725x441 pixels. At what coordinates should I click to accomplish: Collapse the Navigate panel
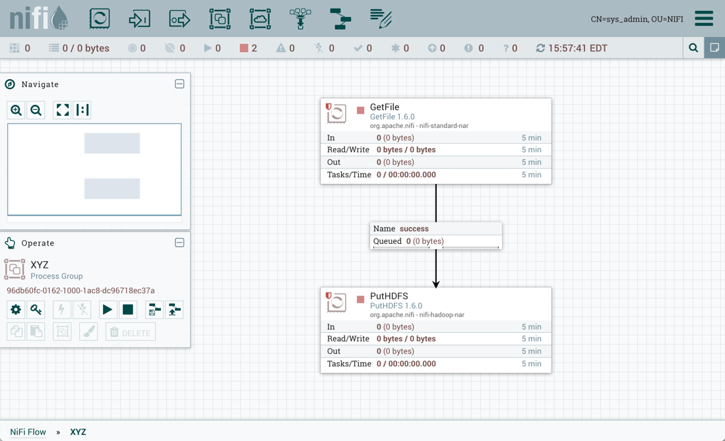click(x=179, y=84)
